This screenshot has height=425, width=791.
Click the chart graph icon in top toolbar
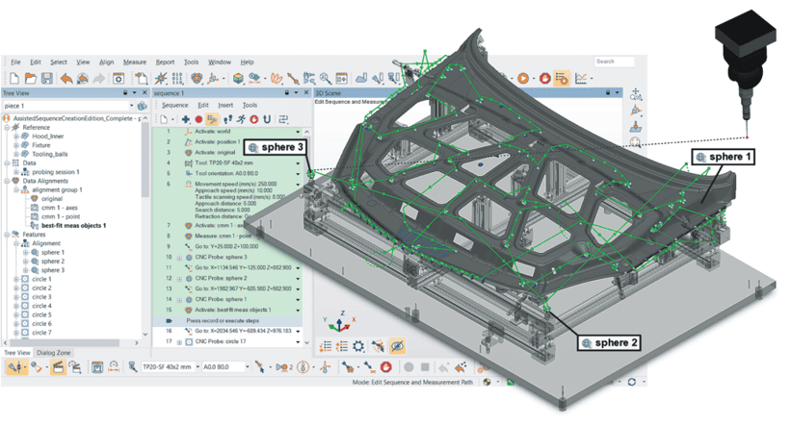(581, 78)
